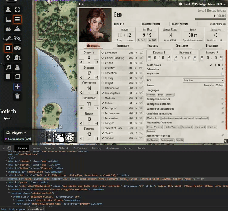The width and height of the screenshot is (228, 211).
Task: Toggle Strength saving throw proficiency check
Action: pos(89,62)
